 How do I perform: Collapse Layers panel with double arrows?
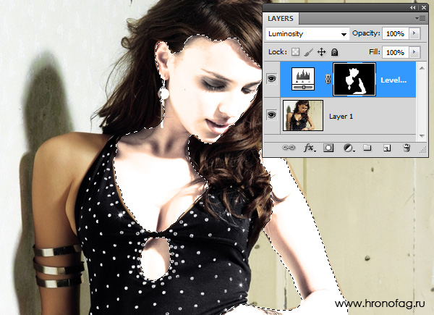click(x=413, y=8)
